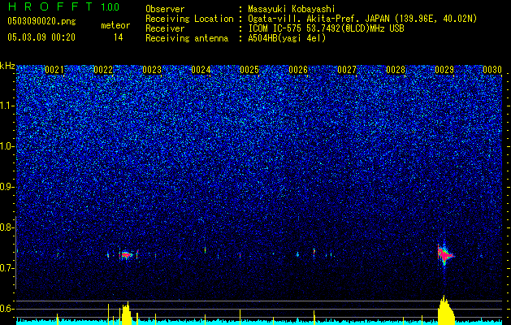This screenshot has height=325, width=511.
Task: Select observer name Masayuki Kobayashi
Action: 292,9
